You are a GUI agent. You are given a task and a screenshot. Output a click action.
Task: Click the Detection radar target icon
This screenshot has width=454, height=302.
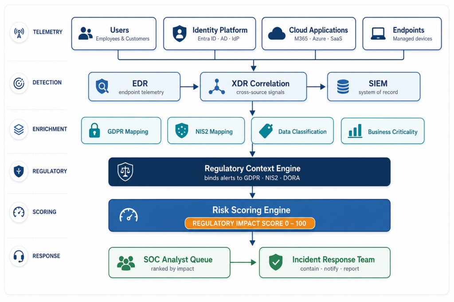tap(19, 83)
